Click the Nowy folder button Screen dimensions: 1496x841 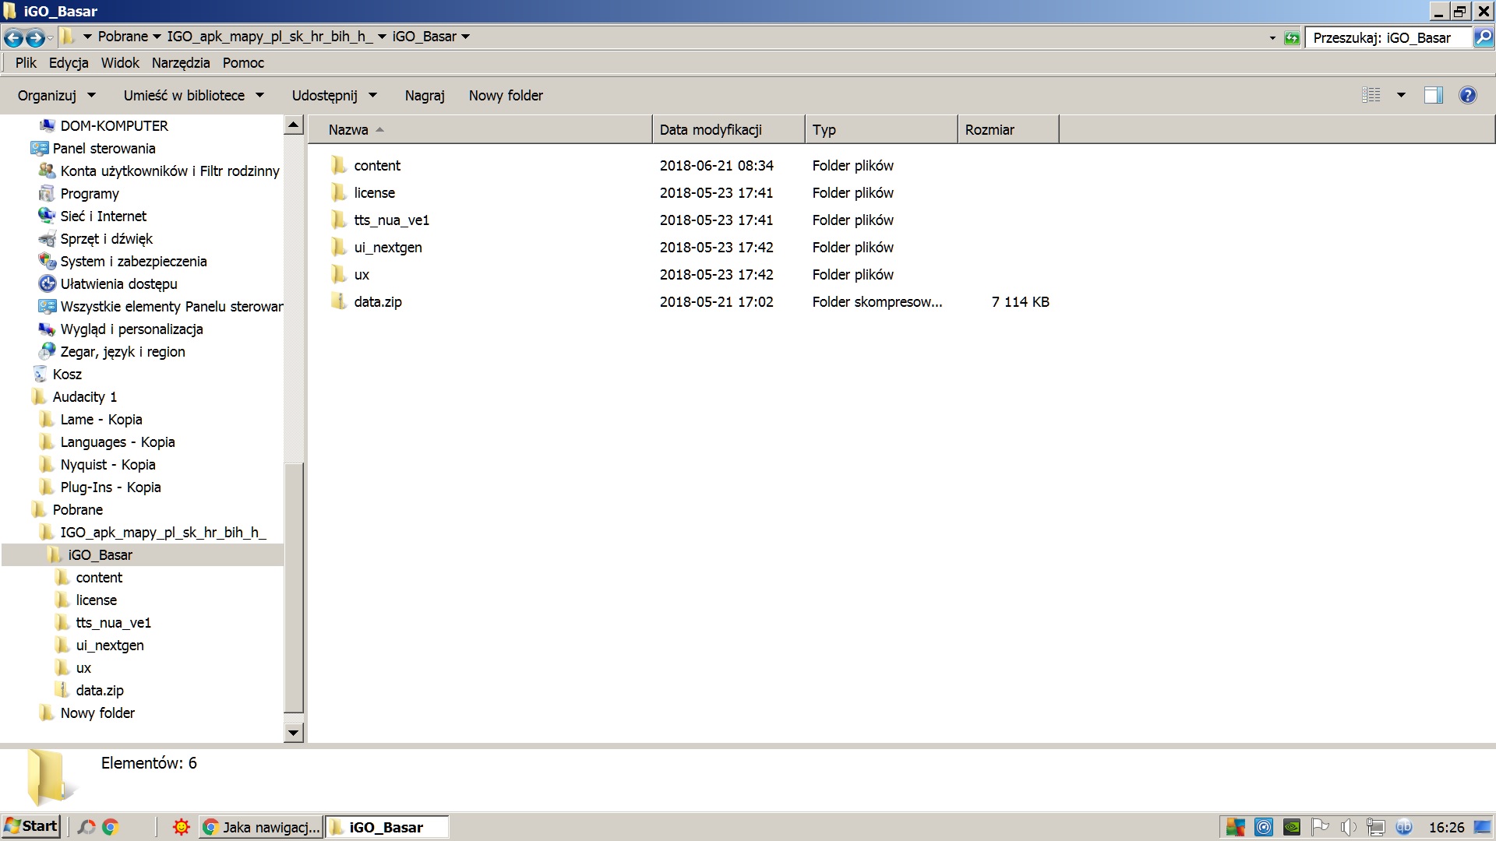tap(506, 95)
